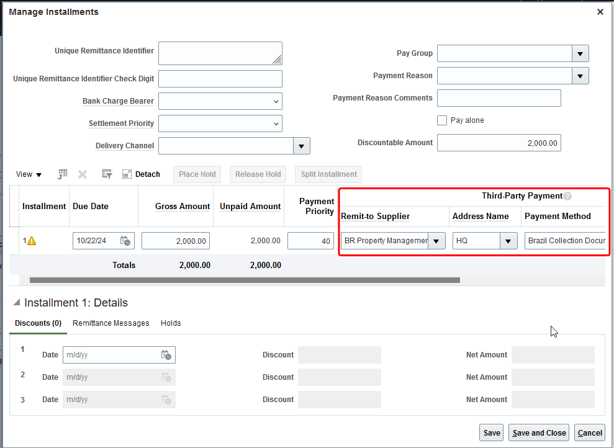The width and height of the screenshot is (614, 448).
Task: Click the Unpaid Amount column header
Action: (x=250, y=206)
